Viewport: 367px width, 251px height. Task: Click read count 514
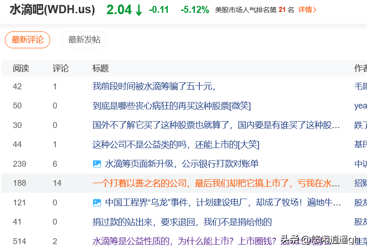pyautogui.click(x=20, y=241)
